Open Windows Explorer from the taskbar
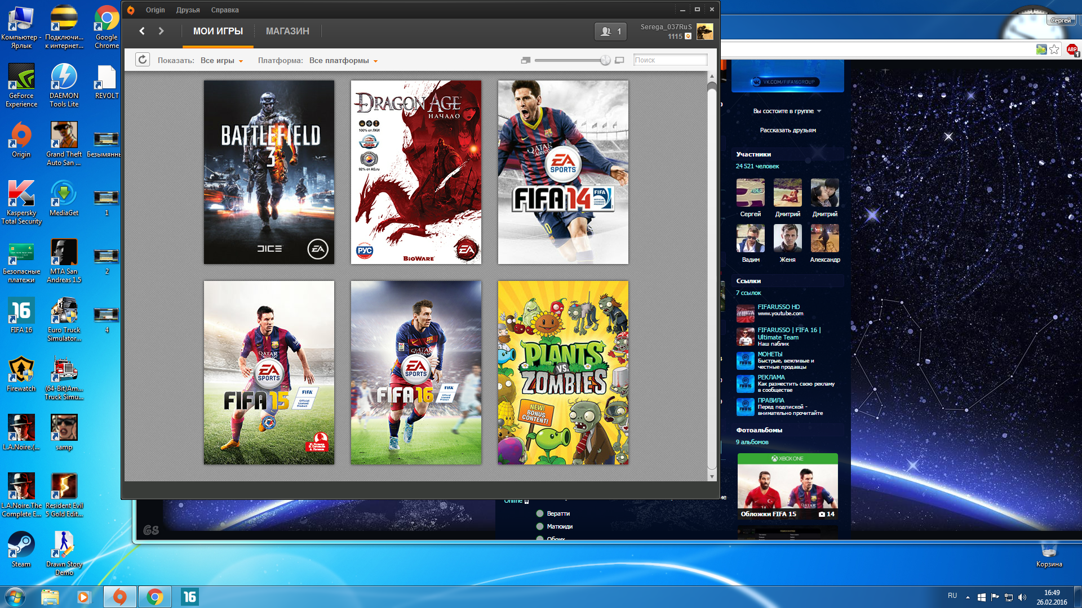 pyautogui.click(x=50, y=597)
